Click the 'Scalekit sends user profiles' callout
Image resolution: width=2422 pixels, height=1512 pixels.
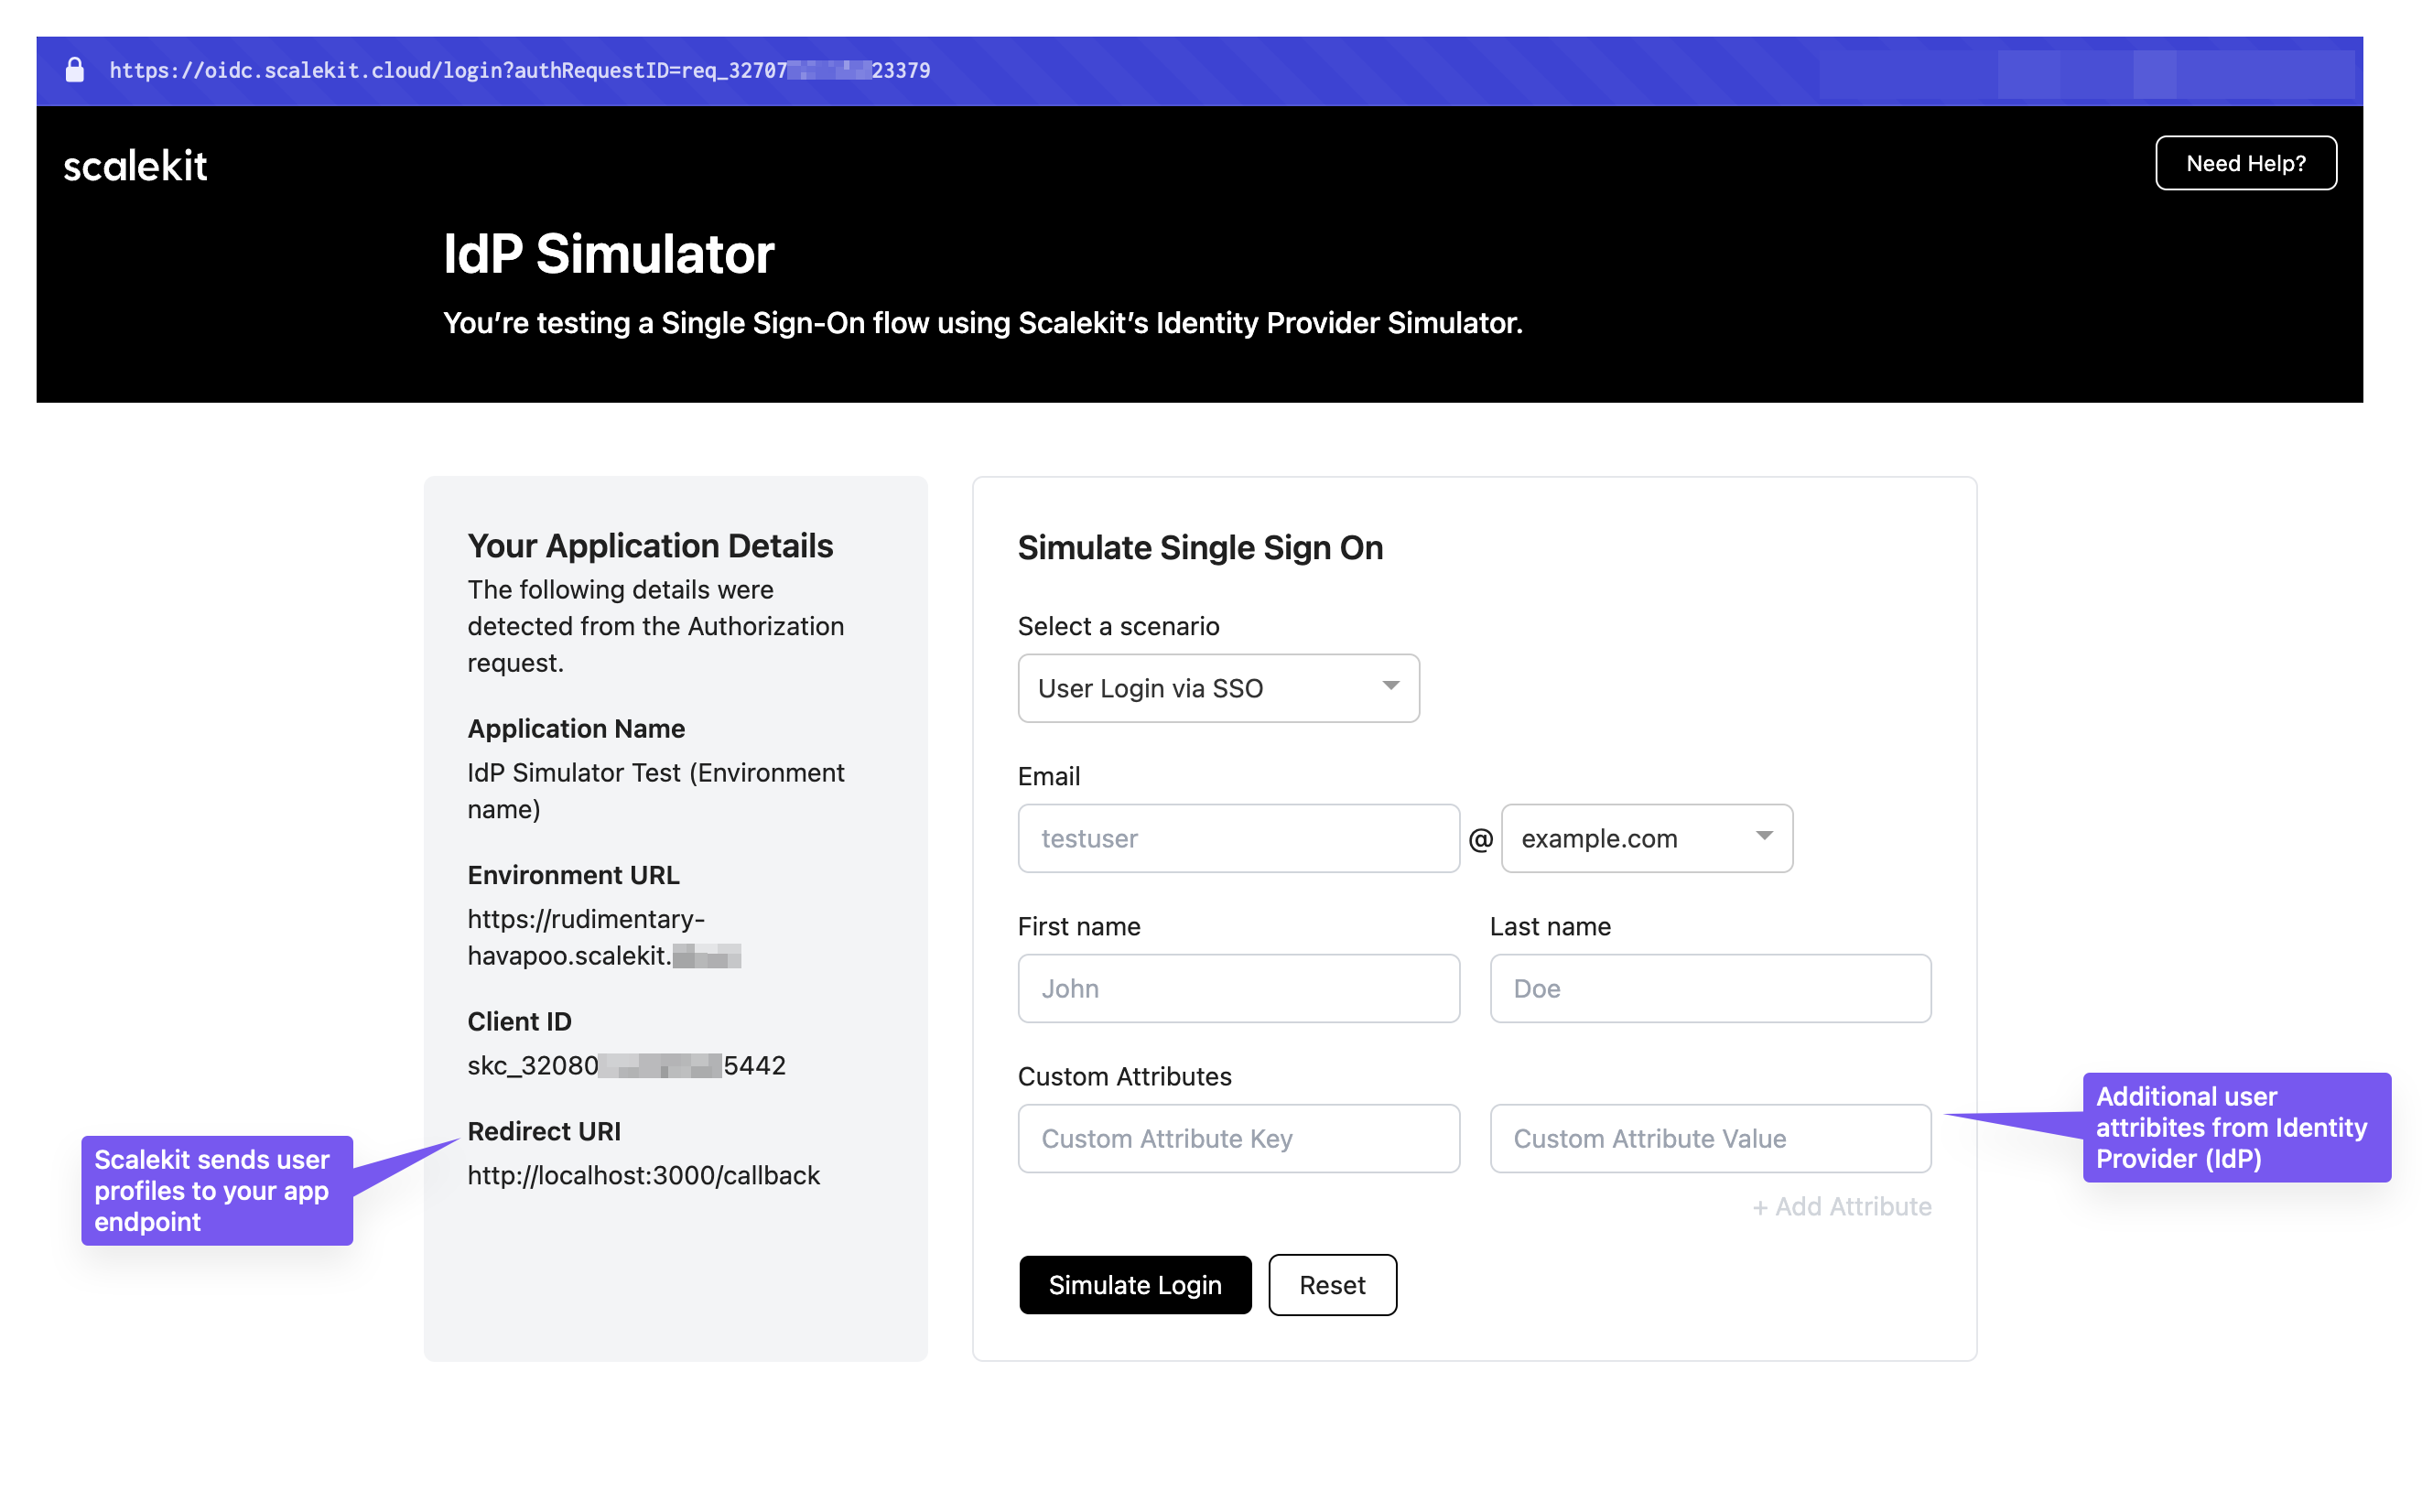point(216,1190)
